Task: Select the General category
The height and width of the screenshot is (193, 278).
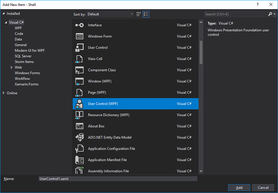Action: pyautogui.click(x=21, y=45)
